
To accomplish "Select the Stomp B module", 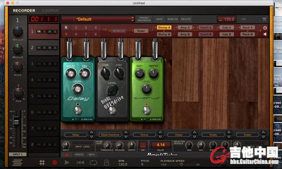I will click(164, 34).
